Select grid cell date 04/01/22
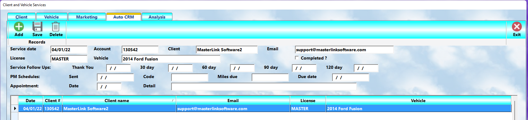 (x=31, y=109)
